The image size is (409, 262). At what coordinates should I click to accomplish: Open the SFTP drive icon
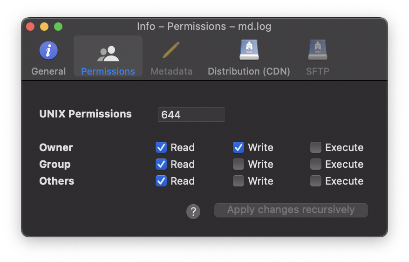(317, 50)
